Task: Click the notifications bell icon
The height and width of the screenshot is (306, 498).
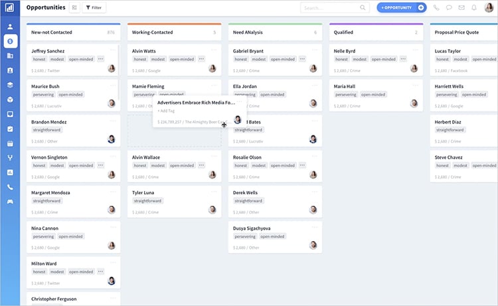Action: 474,8
